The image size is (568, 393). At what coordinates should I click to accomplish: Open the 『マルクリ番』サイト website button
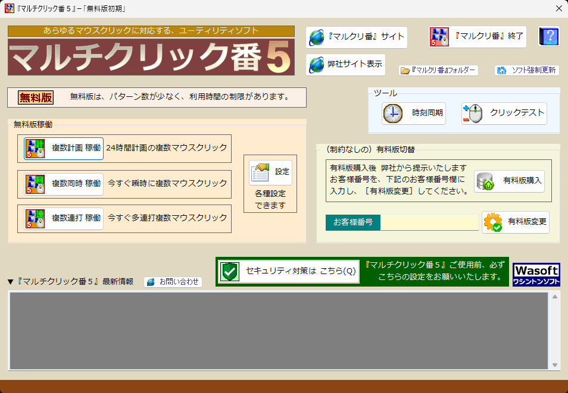pos(357,37)
